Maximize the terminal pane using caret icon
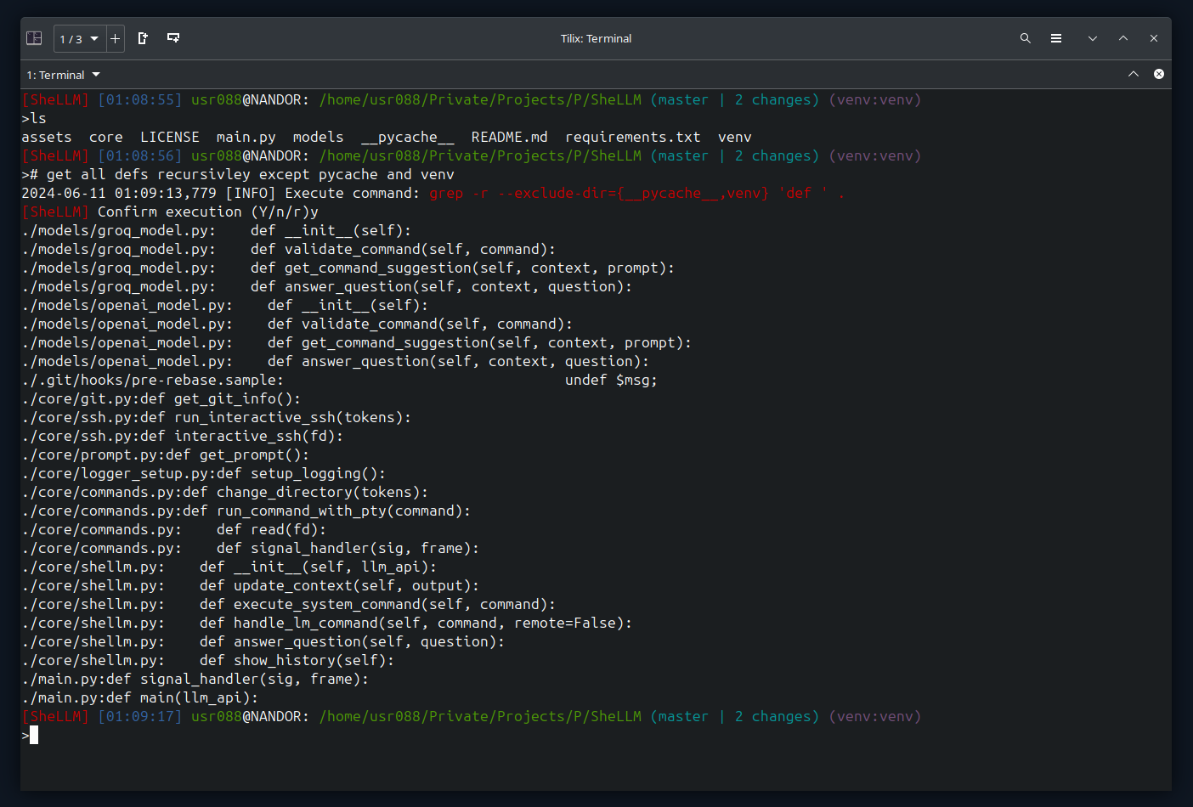The height and width of the screenshot is (807, 1193). [x=1134, y=74]
